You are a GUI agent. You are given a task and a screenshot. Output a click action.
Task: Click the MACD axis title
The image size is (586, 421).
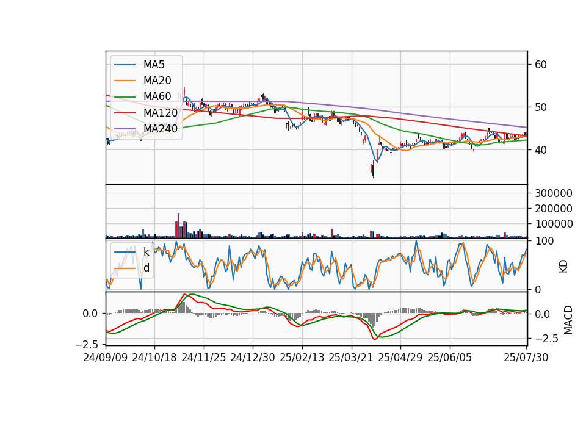coord(568,320)
